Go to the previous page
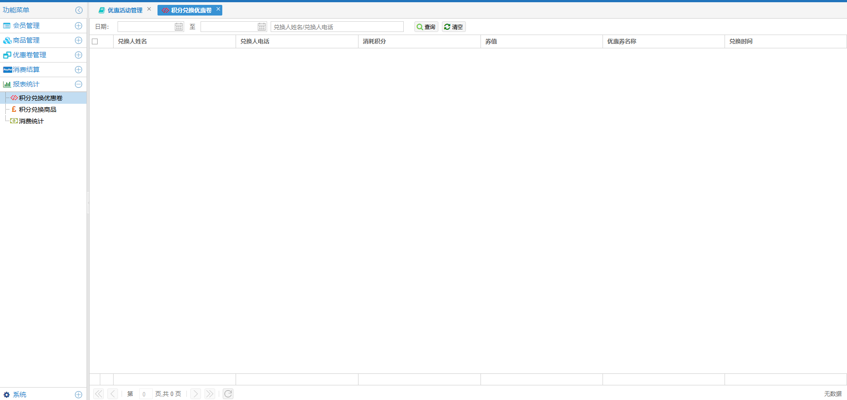 click(x=113, y=394)
